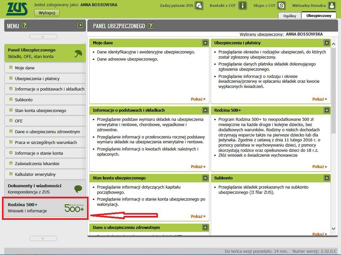The image size is (341, 255).
Task: Click square bullet icon next to Moje dane
Action: coord(11,67)
